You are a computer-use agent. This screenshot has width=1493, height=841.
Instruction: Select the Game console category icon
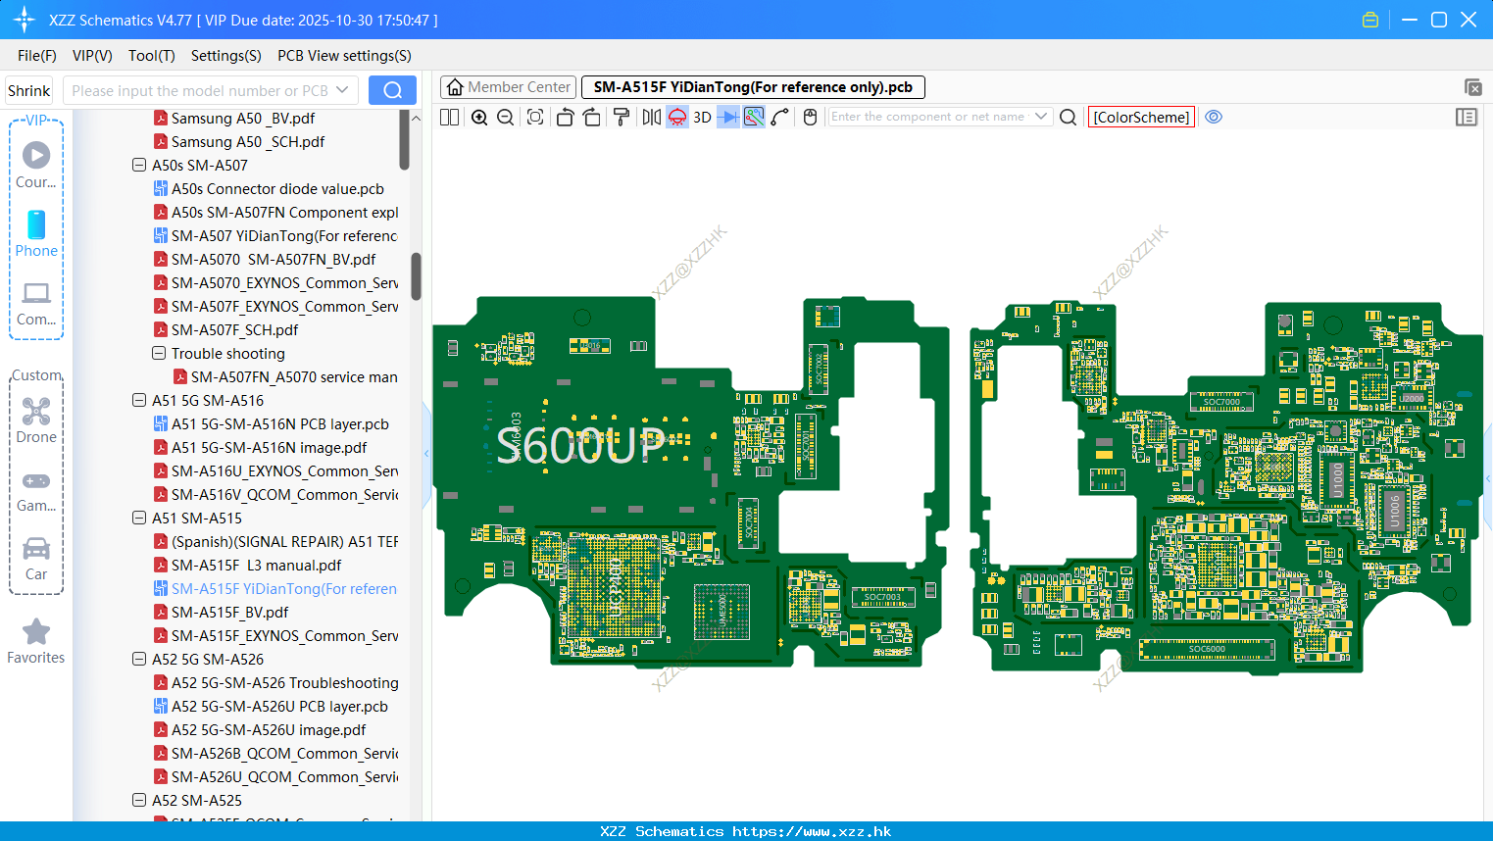click(x=36, y=490)
